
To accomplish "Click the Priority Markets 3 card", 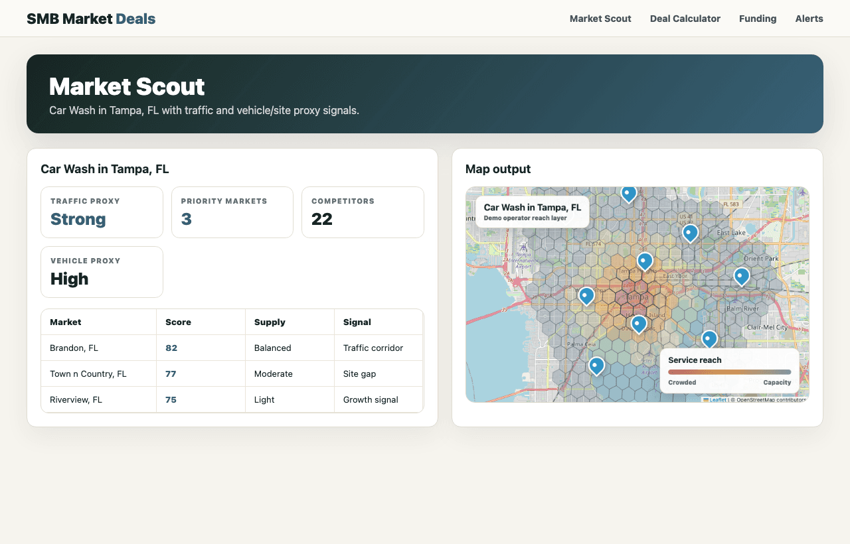I will [x=232, y=212].
